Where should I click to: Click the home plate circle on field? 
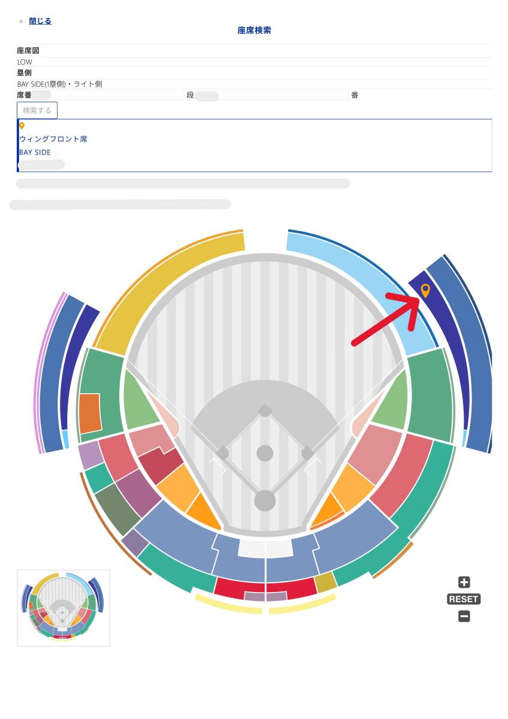tap(265, 500)
